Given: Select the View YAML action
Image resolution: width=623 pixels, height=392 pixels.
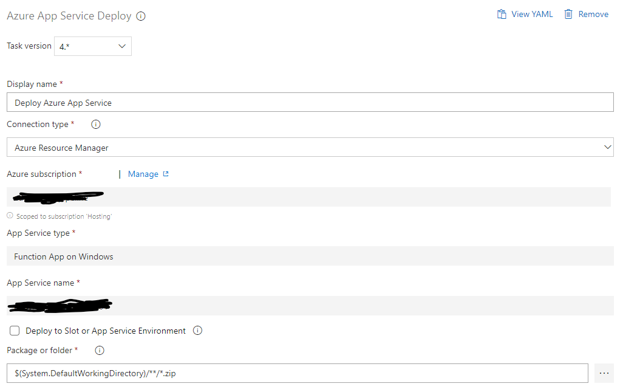Looking at the screenshot, I should click(531, 13).
